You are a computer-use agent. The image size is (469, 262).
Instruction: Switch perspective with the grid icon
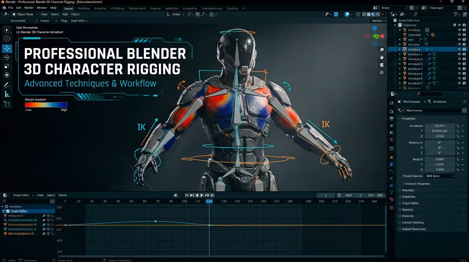[382, 72]
